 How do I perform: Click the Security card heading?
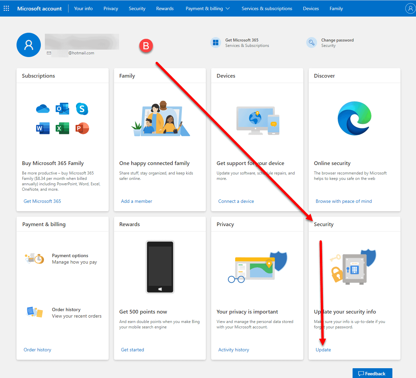point(324,224)
